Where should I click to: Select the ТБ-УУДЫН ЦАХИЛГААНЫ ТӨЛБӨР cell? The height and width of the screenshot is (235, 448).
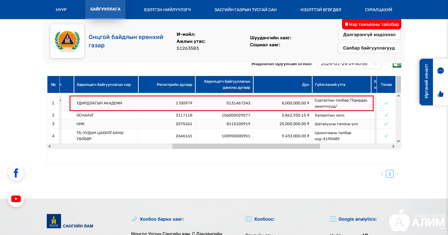pyautogui.click(x=106, y=136)
